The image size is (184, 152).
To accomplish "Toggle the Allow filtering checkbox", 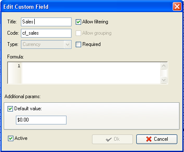I will pyautogui.click(x=78, y=22).
